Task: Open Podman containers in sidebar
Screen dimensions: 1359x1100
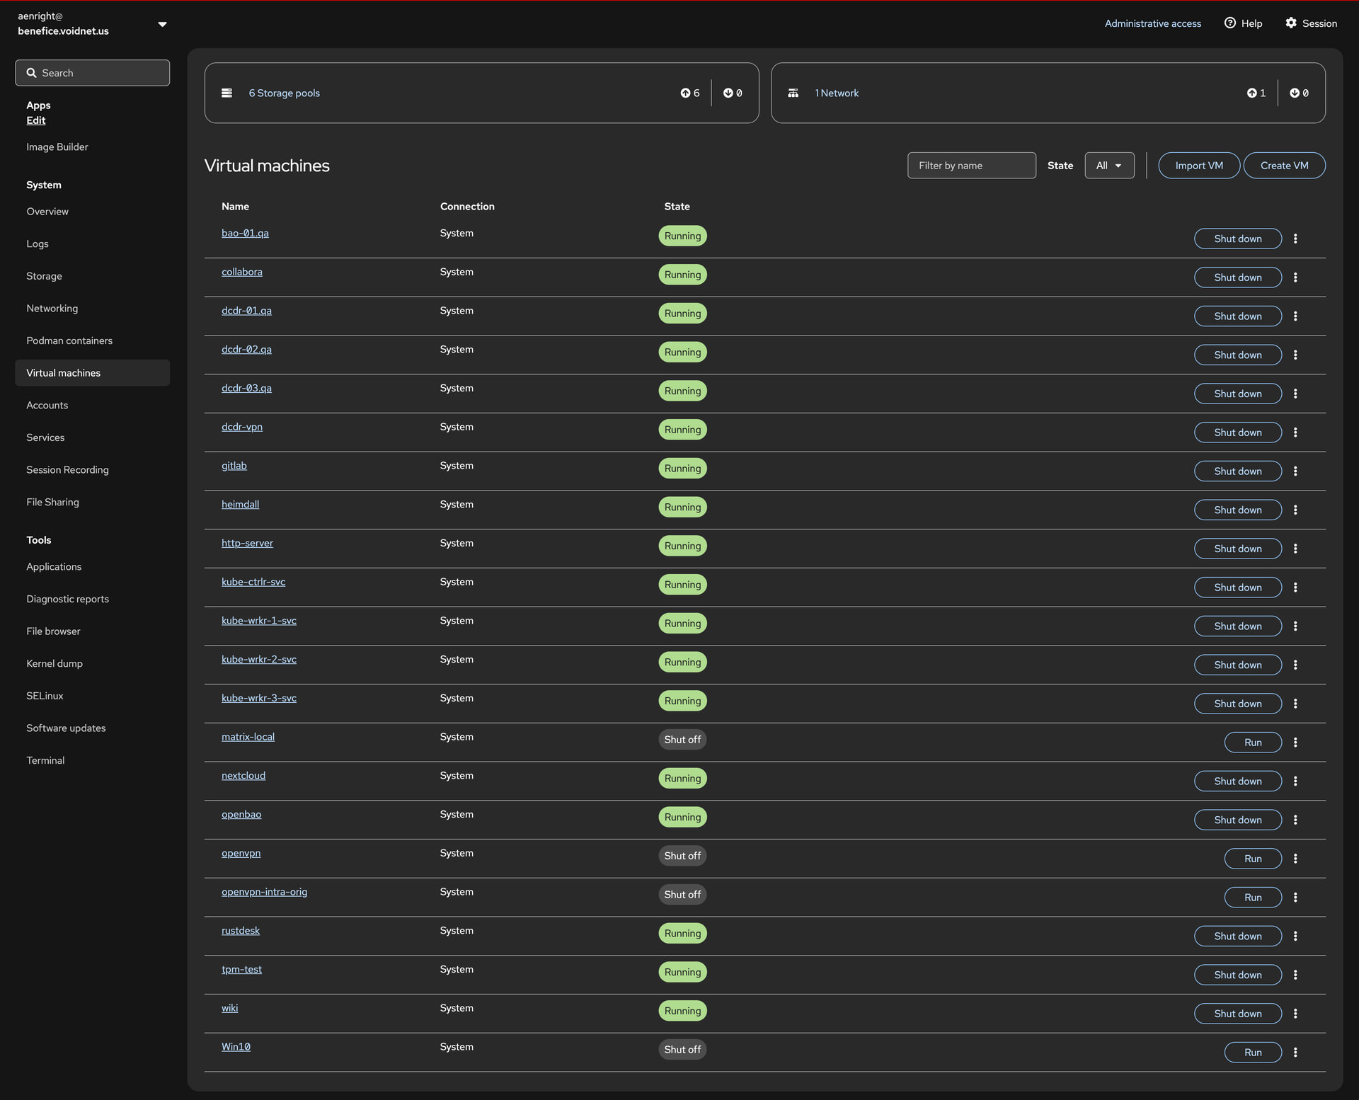Action: (x=69, y=340)
